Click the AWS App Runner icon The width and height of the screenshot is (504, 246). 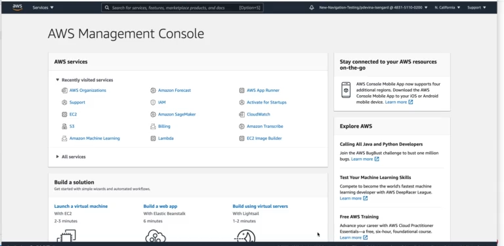[x=241, y=91]
